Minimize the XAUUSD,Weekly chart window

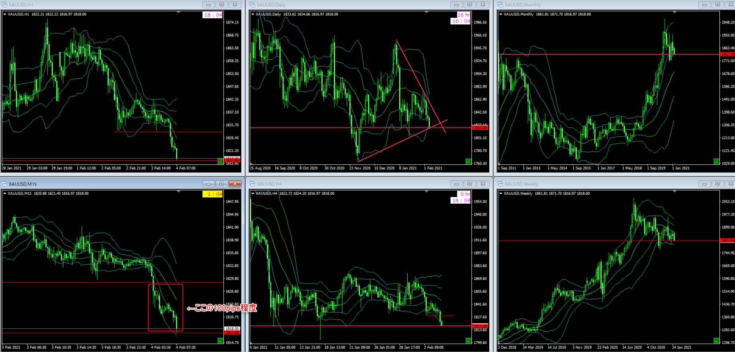704,184
